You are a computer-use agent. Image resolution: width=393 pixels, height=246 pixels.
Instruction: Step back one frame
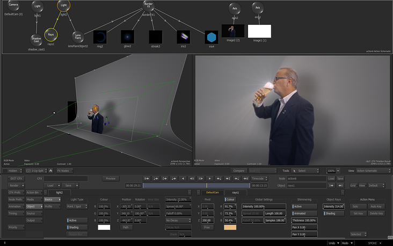pos(192,178)
